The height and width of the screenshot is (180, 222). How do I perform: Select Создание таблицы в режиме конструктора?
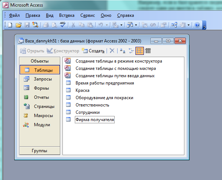point(114,61)
